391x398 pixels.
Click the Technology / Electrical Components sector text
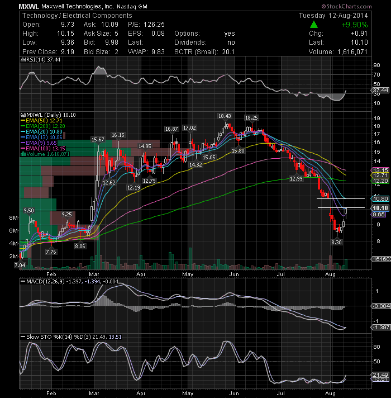click(77, 16)
